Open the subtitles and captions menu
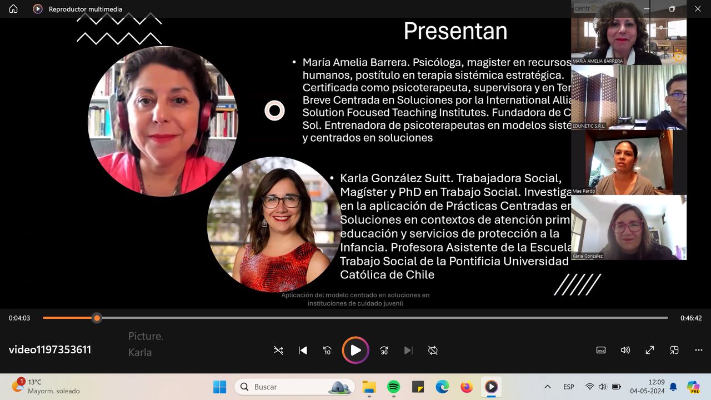 tap(600, 351)
